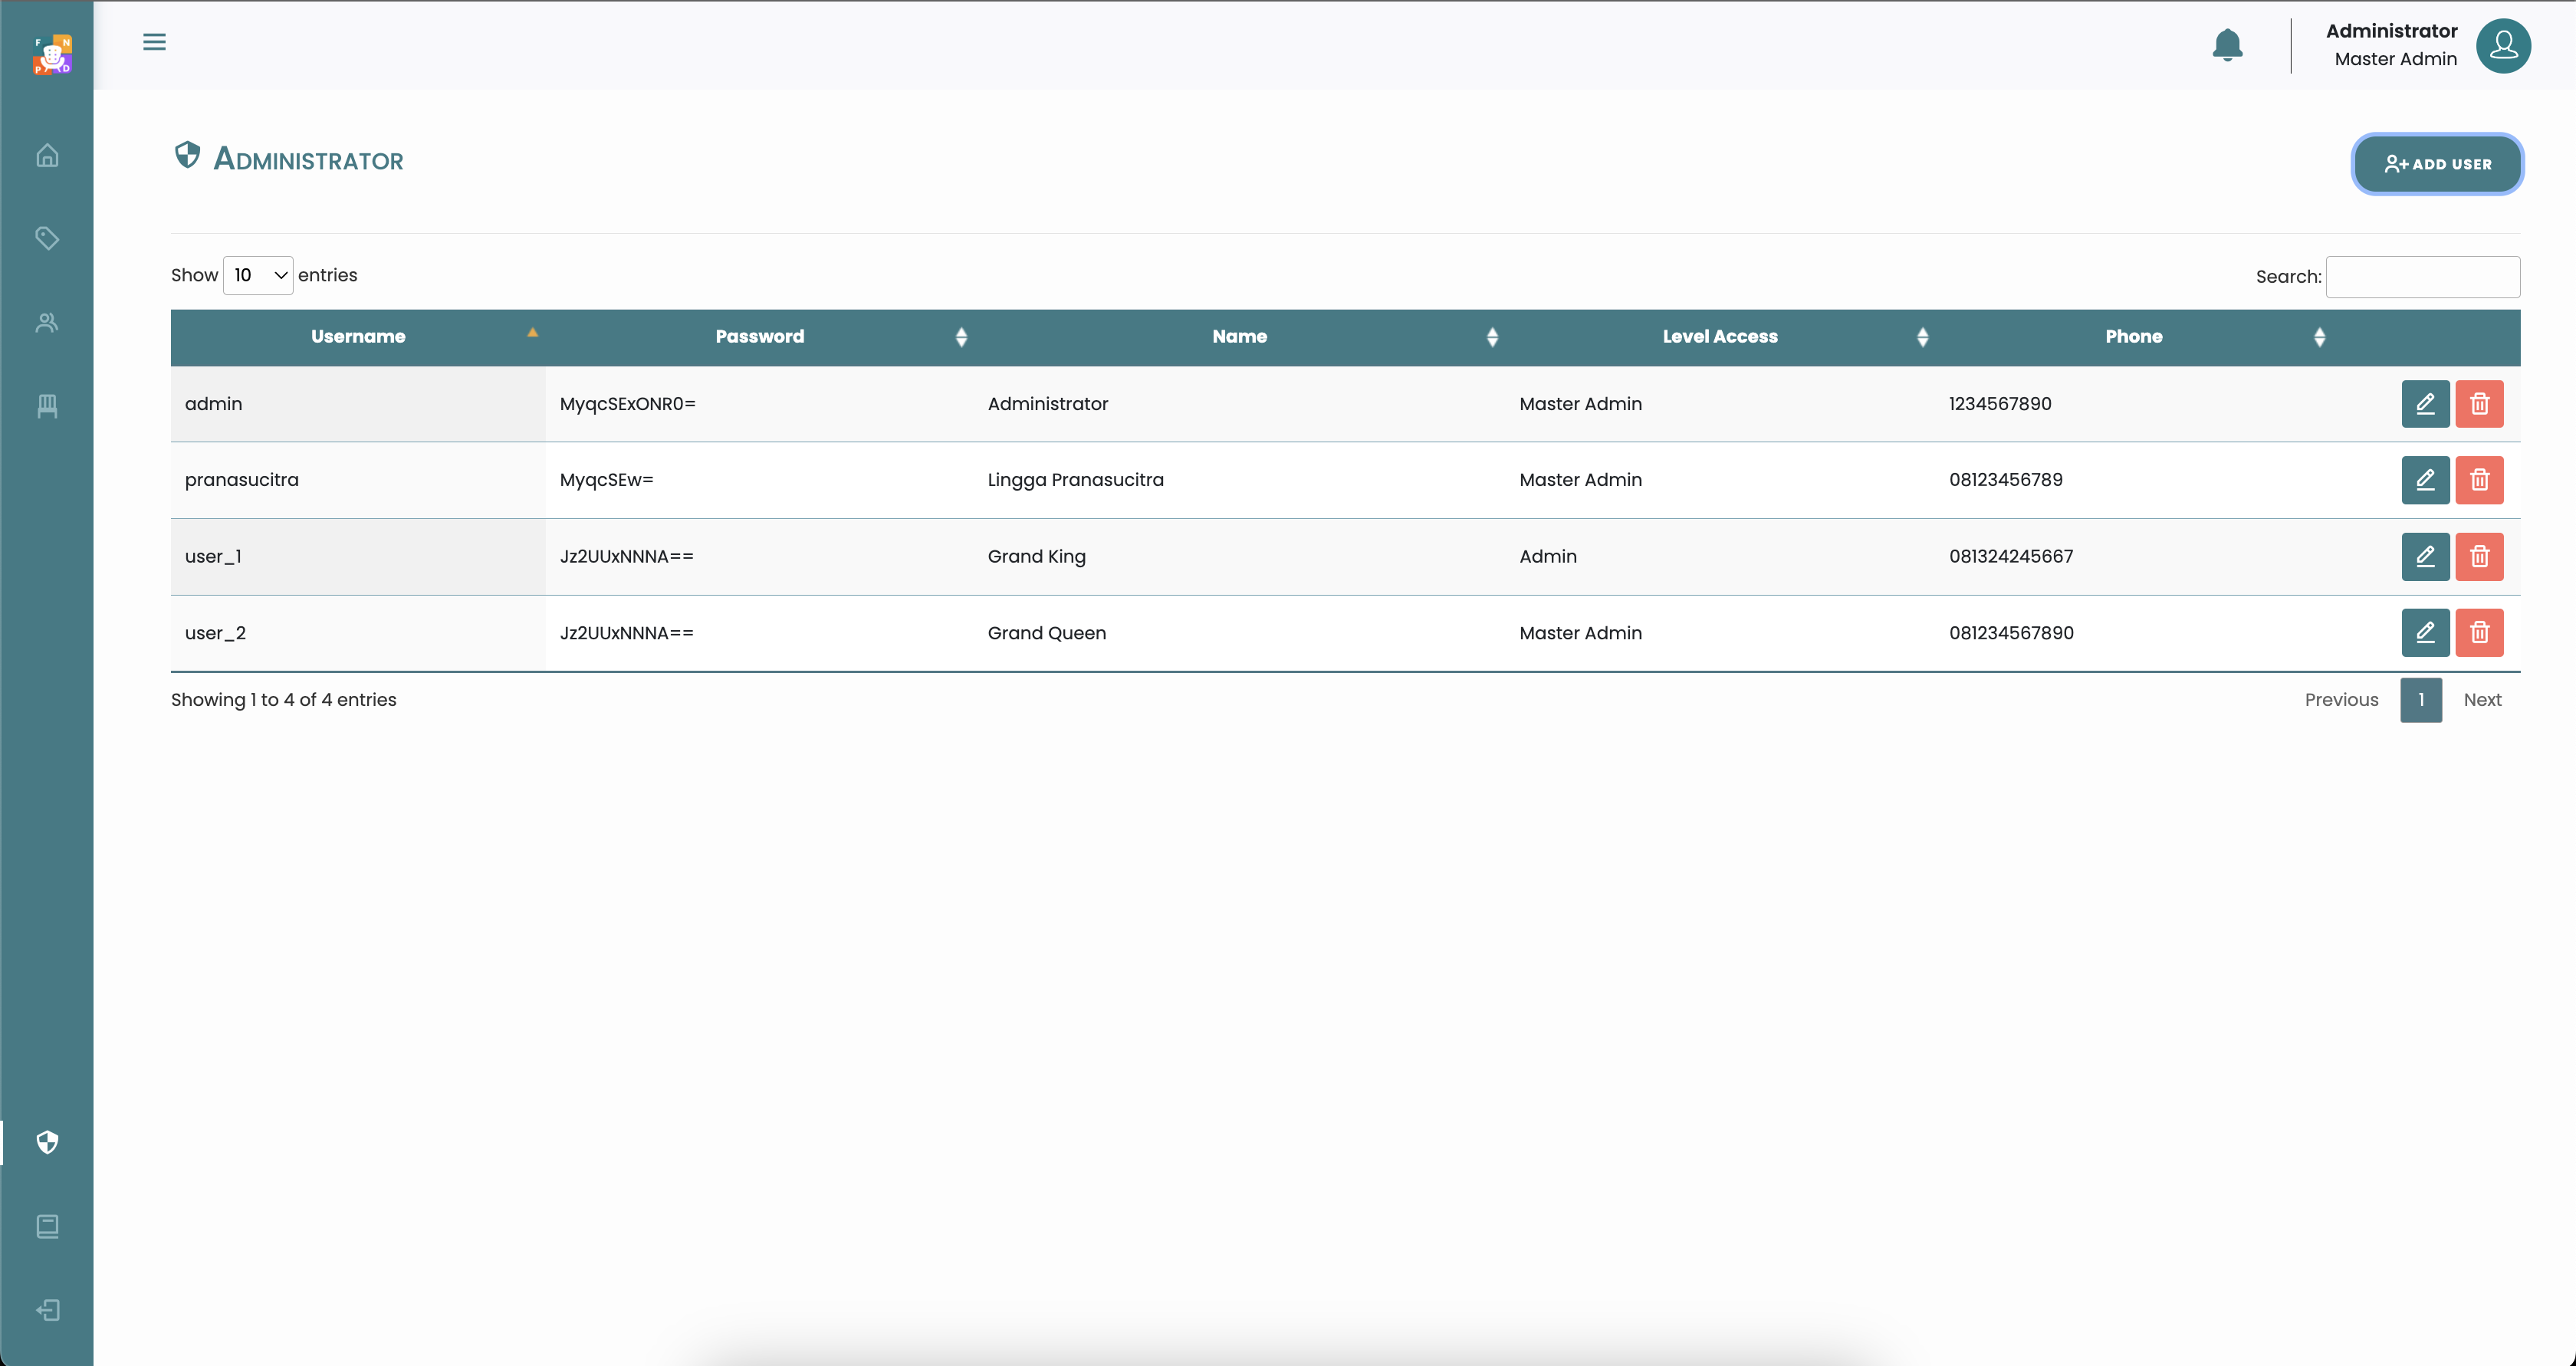Open the notifications bell
The image size is (2576, 1366).
click(2227, 45)
